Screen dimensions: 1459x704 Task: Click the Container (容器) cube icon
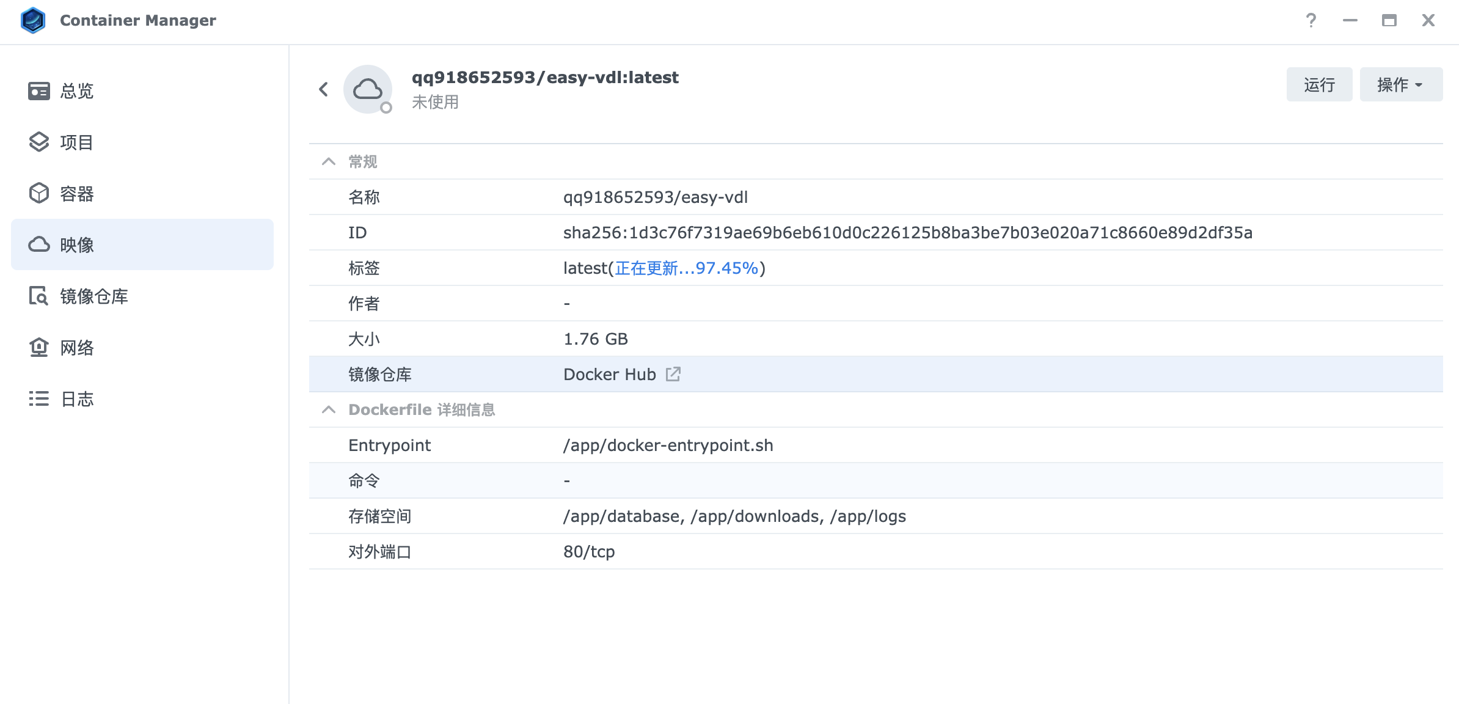coord(39,194)
